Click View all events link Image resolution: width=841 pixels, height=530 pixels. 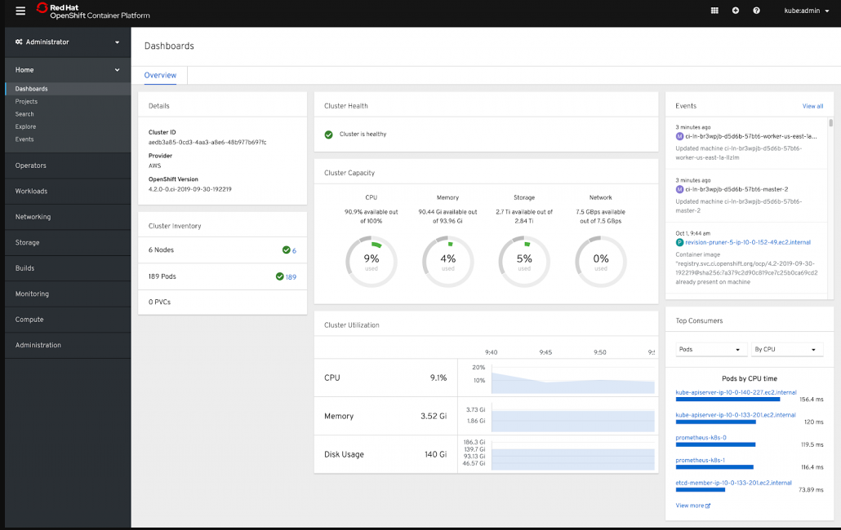point(812,106)
